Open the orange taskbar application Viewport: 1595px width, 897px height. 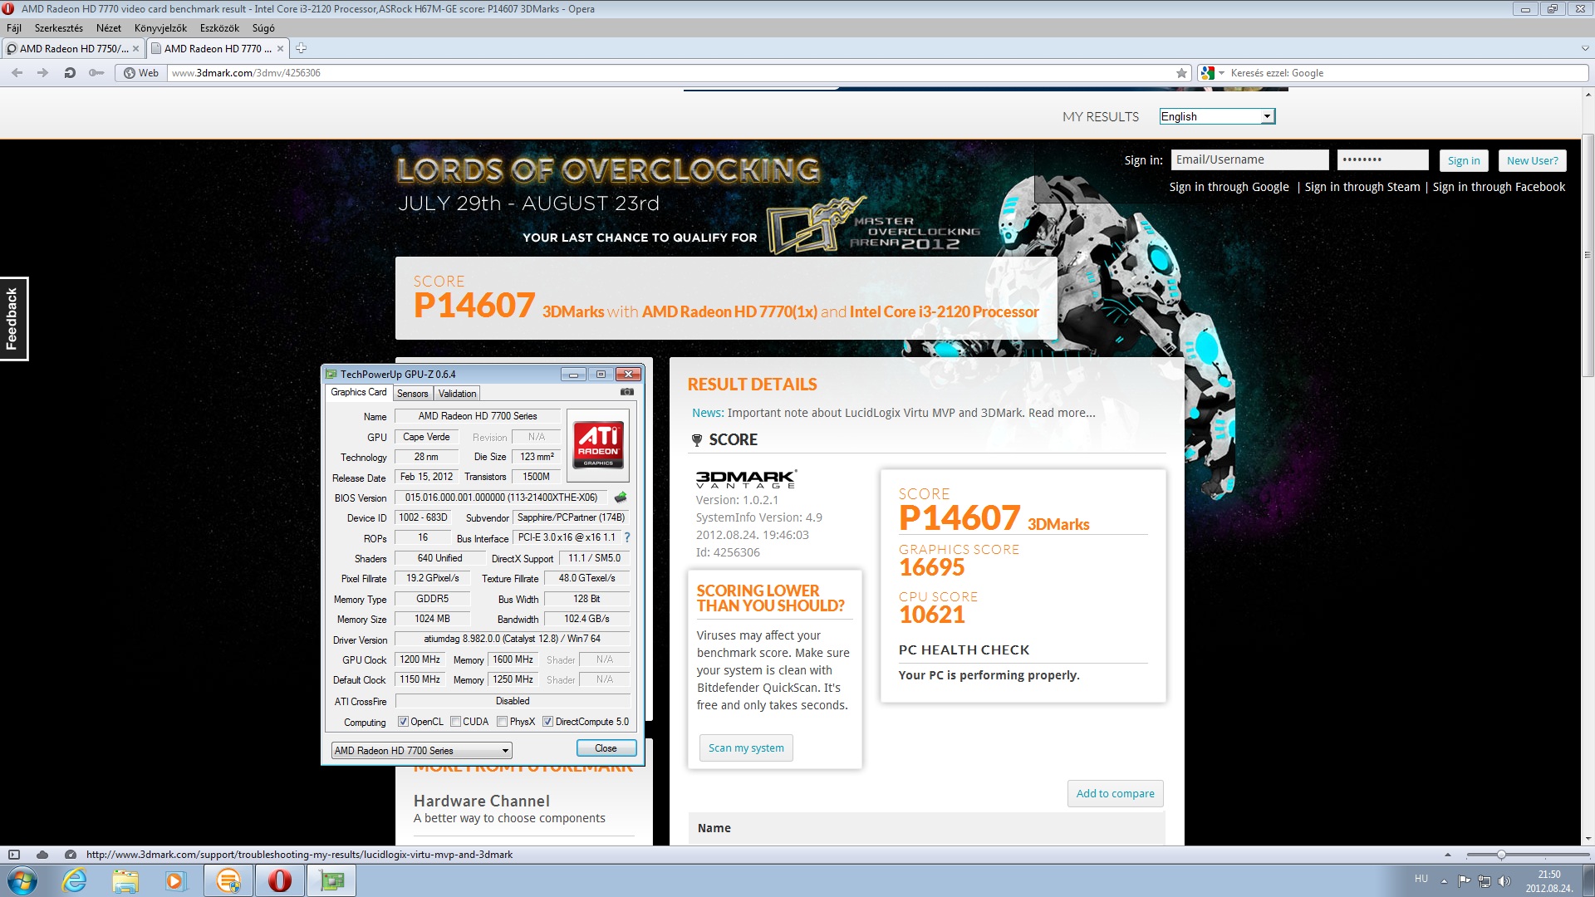[x=228, y=880]
